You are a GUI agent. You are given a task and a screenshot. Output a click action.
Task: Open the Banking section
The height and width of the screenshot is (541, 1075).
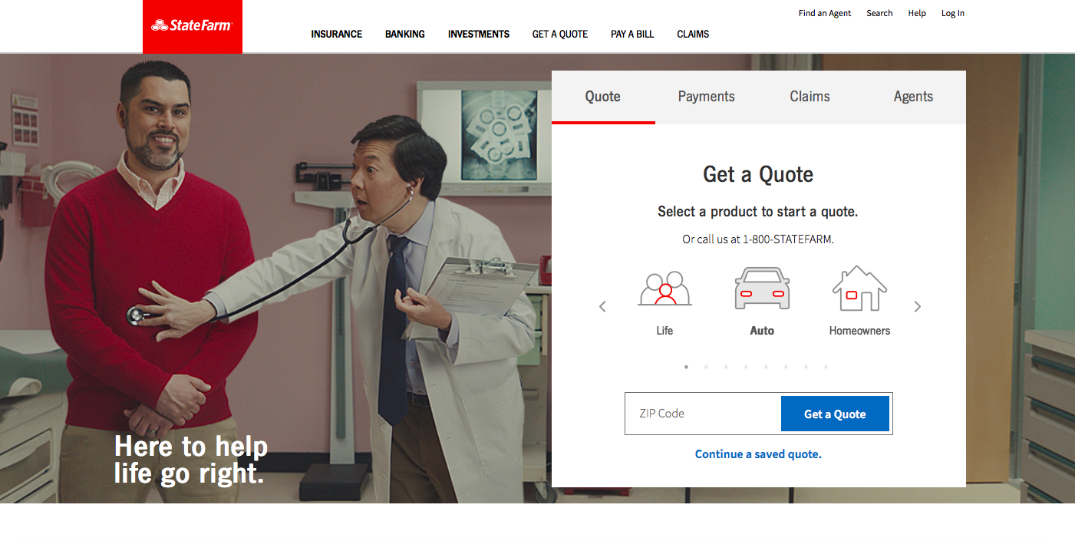[x=404, y=34]
